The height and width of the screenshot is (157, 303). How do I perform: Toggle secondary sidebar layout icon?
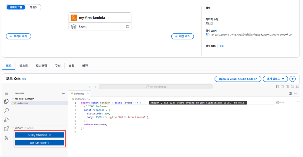[287, 87]
